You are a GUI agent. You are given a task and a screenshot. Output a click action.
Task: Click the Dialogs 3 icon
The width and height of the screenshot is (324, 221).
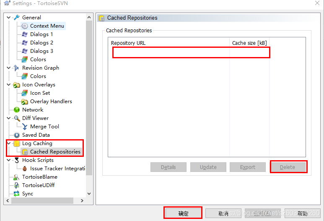pyautogui.click(x=25, y=51)
